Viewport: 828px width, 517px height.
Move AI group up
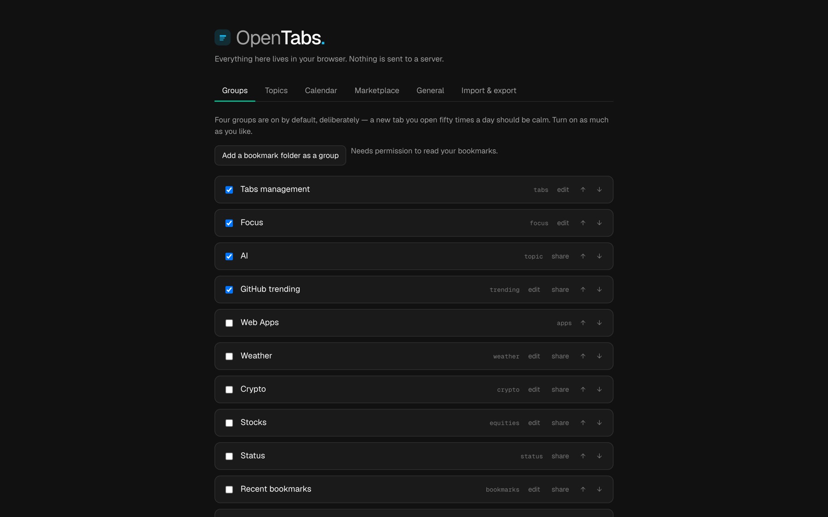tap(583, 256)
